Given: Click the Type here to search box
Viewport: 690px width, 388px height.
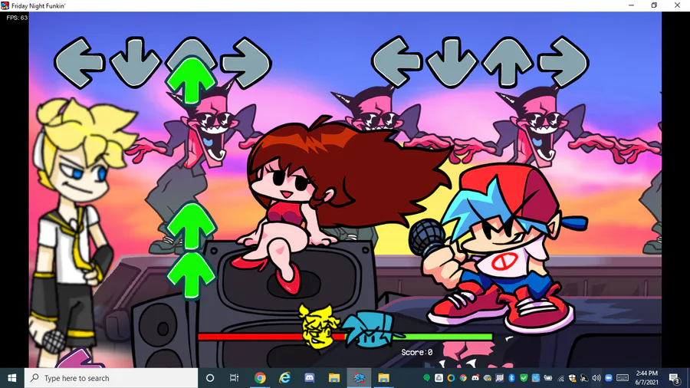Looking at the screenshot, I should pos(111,378).
